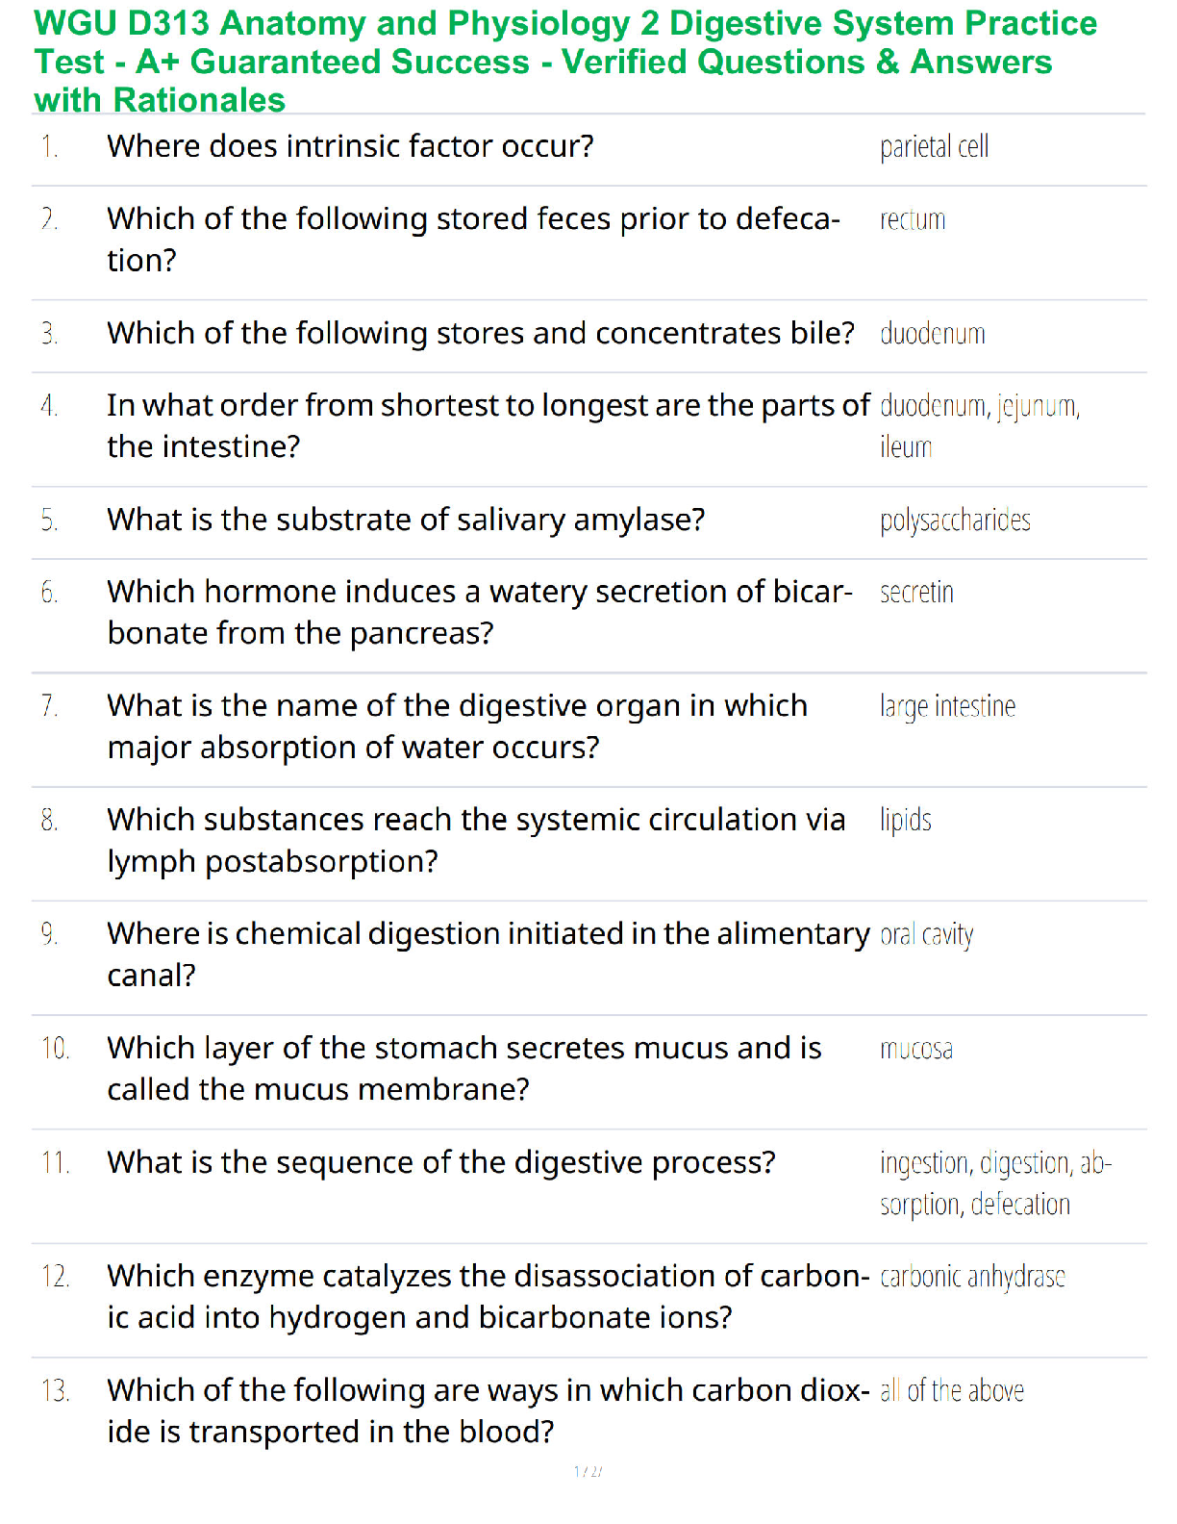Screen dimensions: 1177x1524
Task: Select the 'all of the above' answer
Action: point(951,1391)
